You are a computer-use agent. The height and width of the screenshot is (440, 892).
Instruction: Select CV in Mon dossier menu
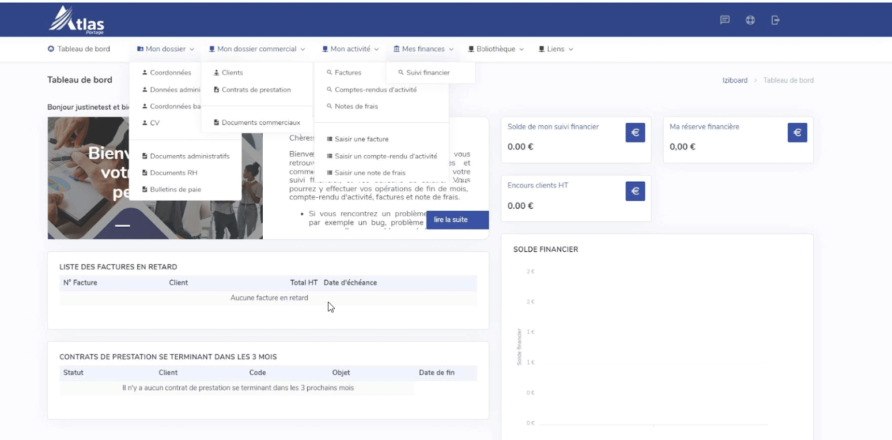tap(151, 123)
